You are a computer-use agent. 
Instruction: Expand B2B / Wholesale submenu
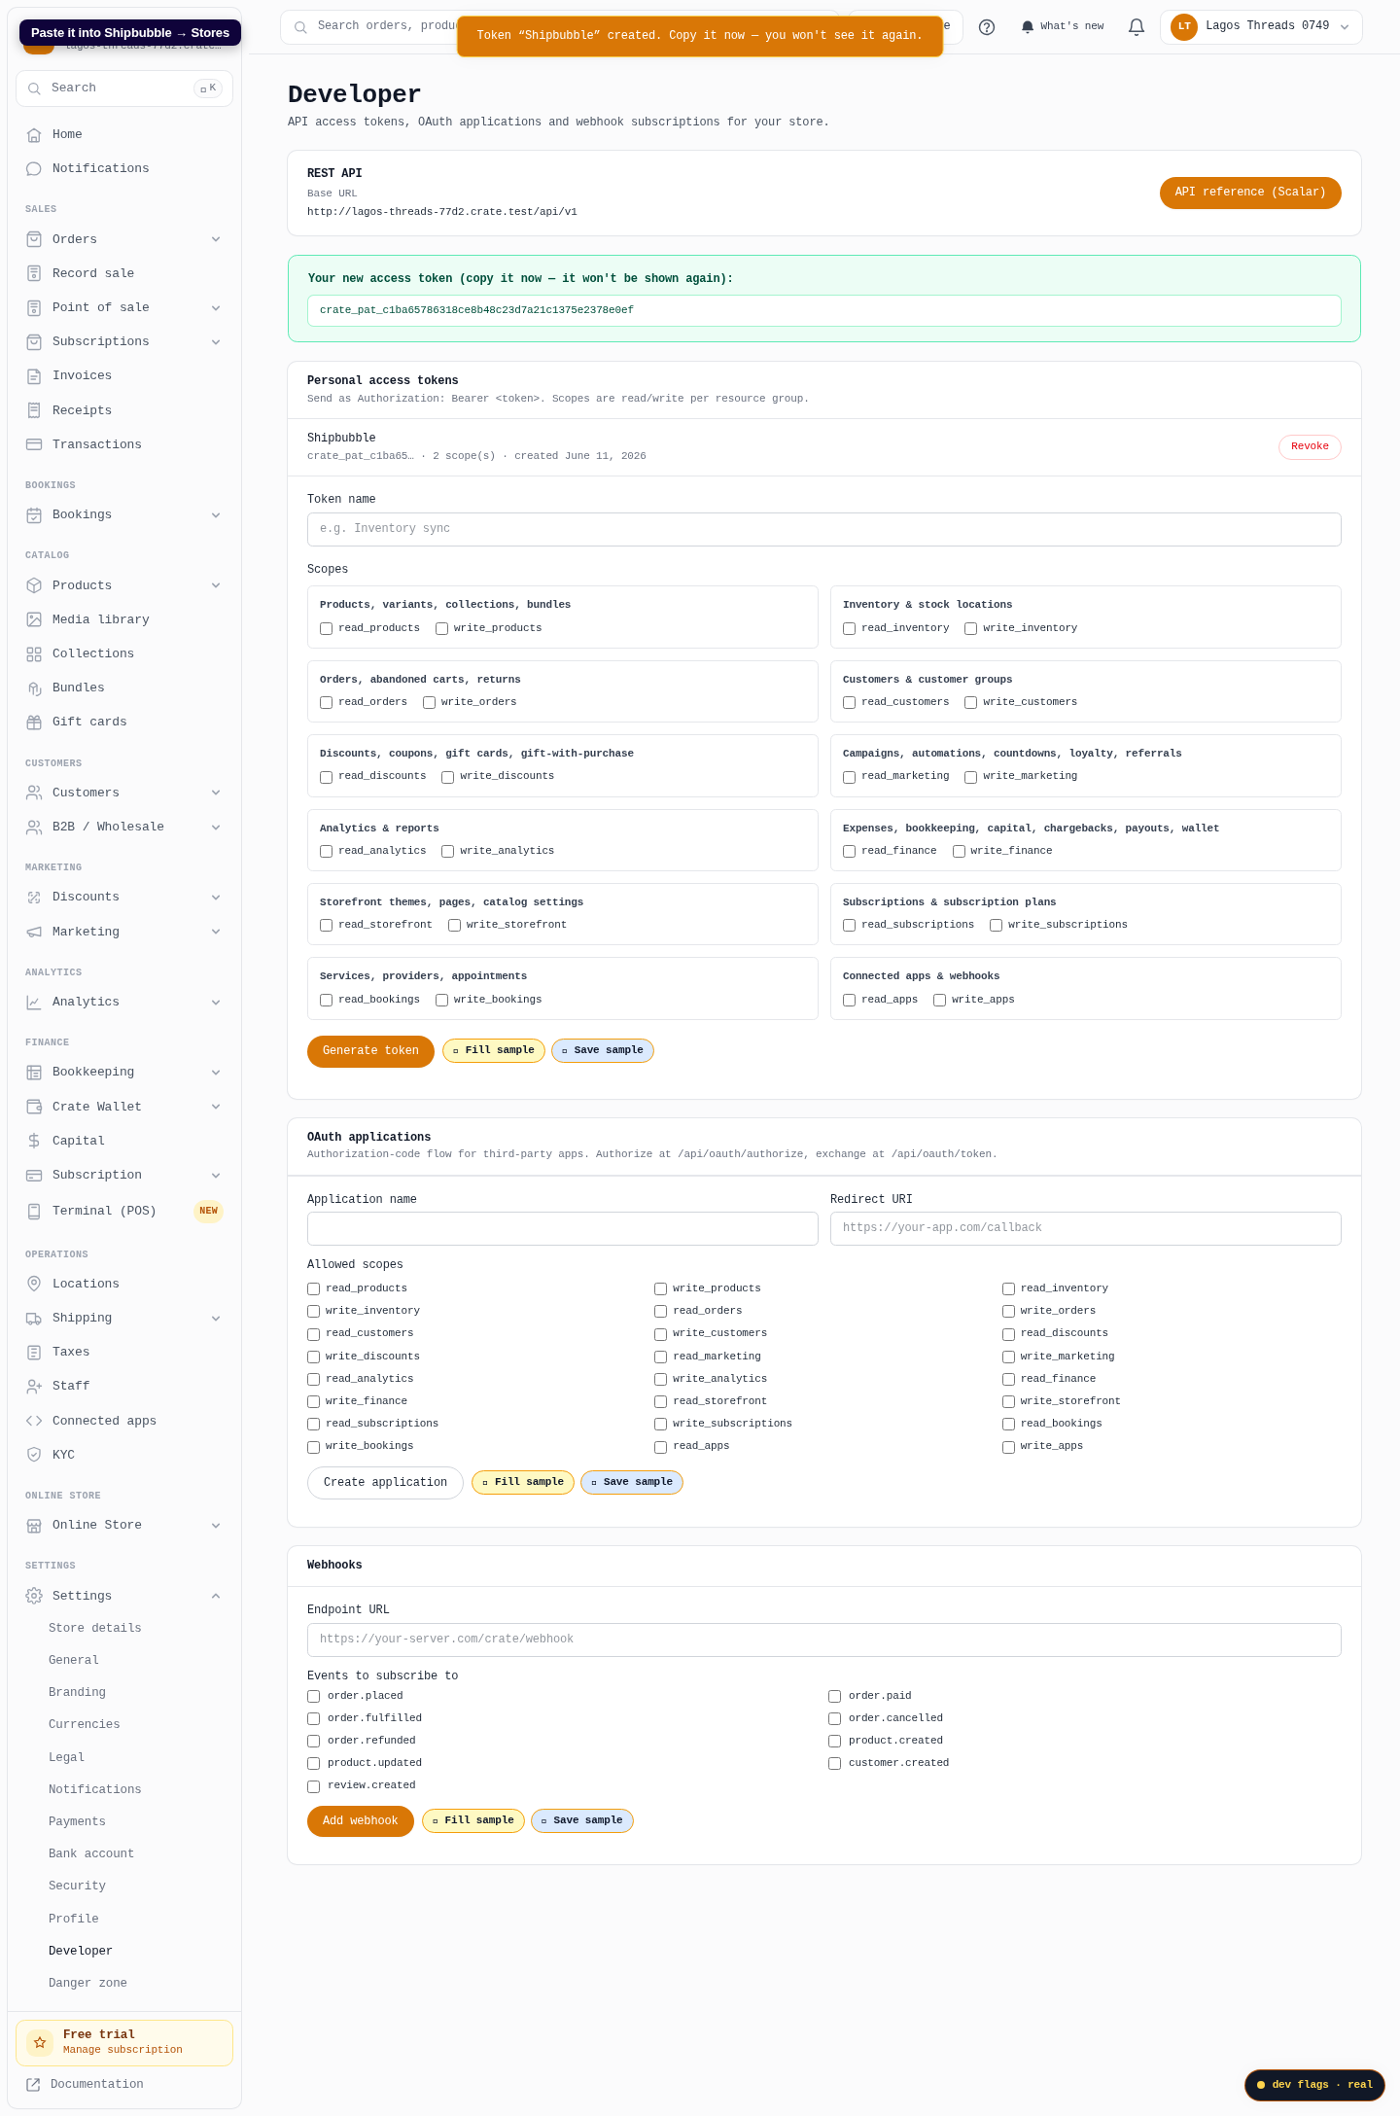216,828
